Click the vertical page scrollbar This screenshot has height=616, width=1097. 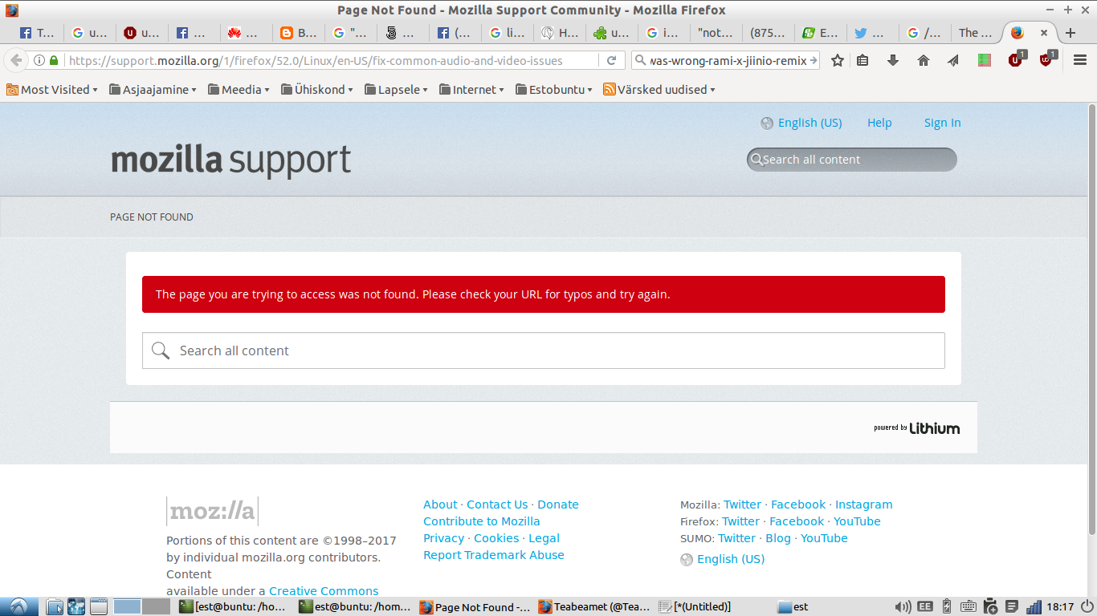pos(1091,321)
